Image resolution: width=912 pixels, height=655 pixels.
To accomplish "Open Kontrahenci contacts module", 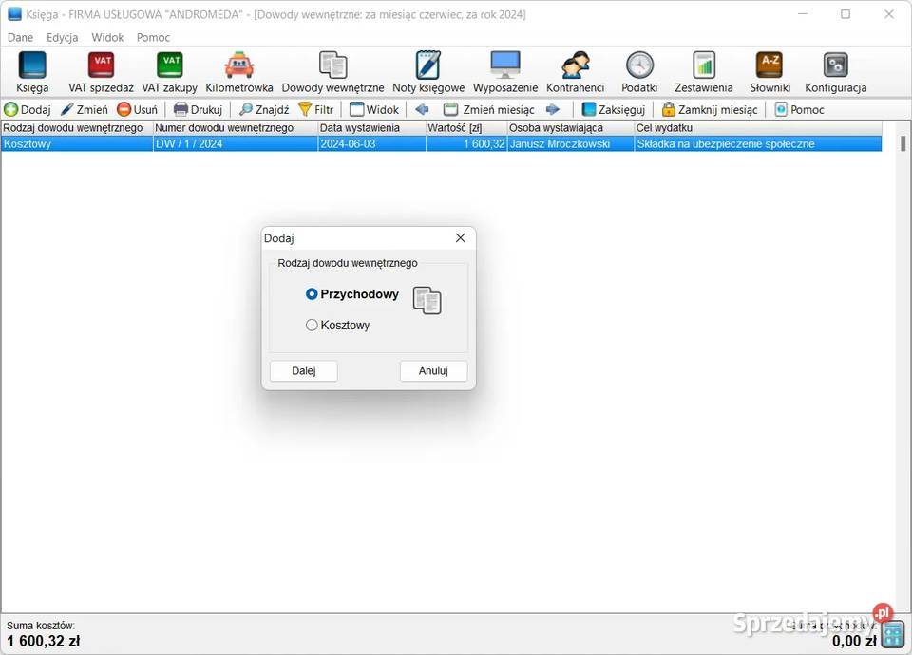I will [575, 65].
